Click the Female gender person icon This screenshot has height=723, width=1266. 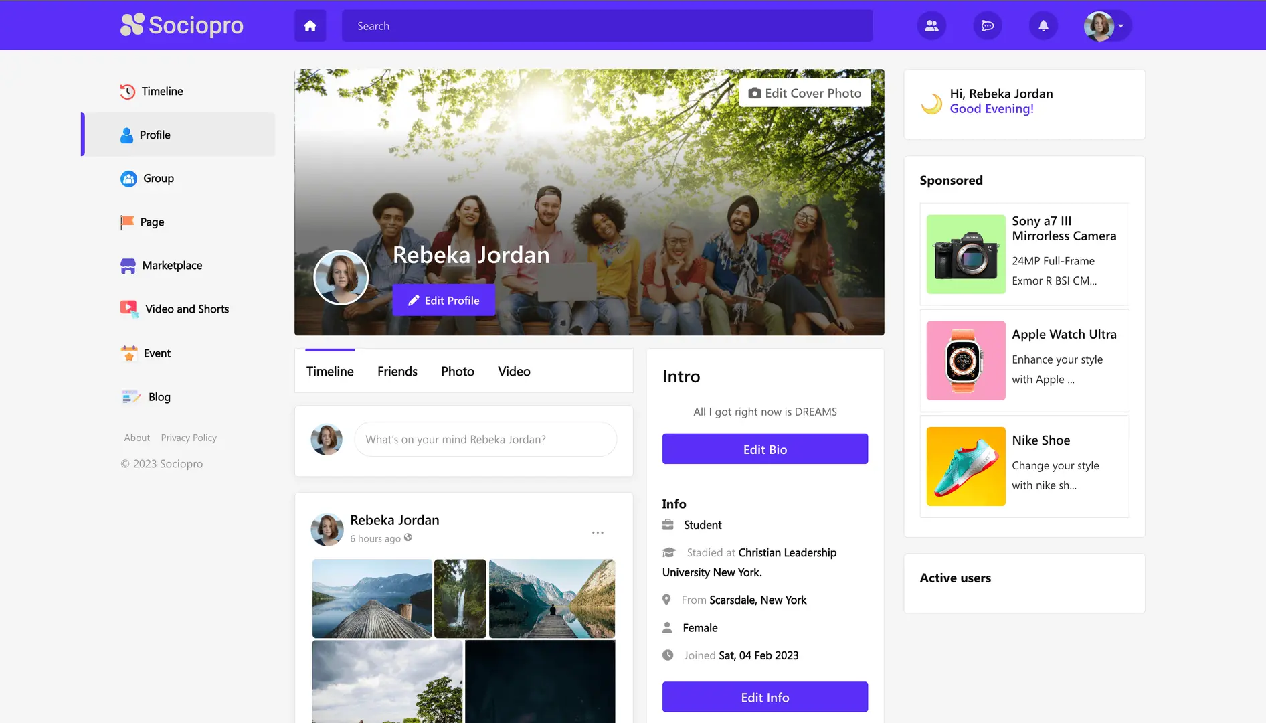667,627
